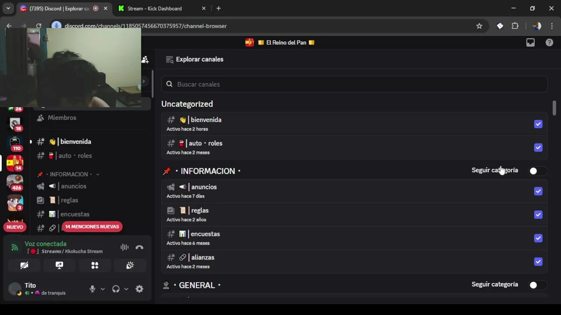Toggle noise suppression waveform icon
This screenshot has height=315, width=561.
click(x=124, y=247)
